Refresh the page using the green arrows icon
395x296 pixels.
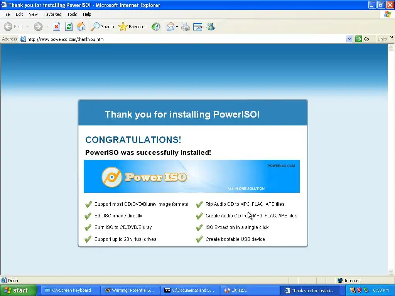pos(69,27)
